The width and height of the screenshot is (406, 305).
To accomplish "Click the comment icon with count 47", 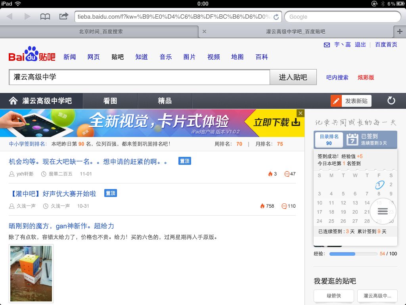I will click(287, 174).
